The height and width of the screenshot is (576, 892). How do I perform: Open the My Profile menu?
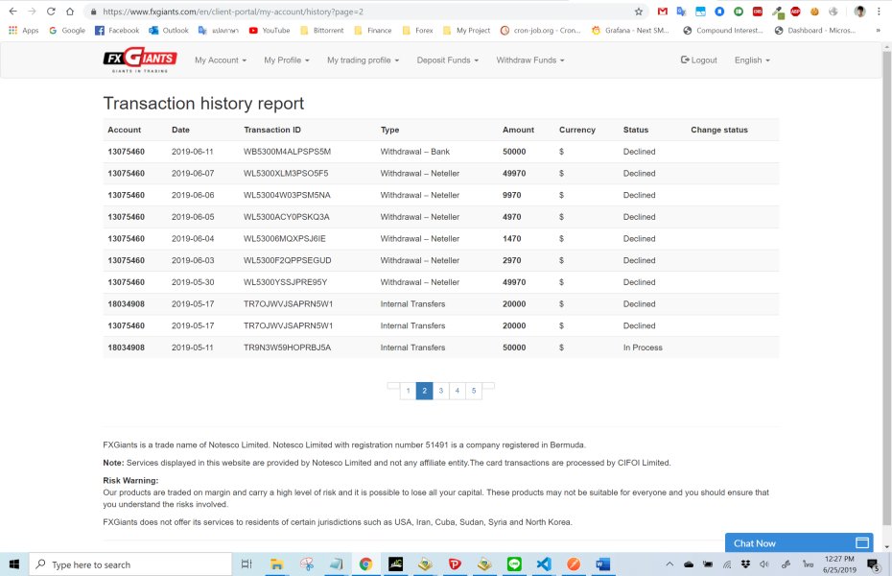pos(286,60)
